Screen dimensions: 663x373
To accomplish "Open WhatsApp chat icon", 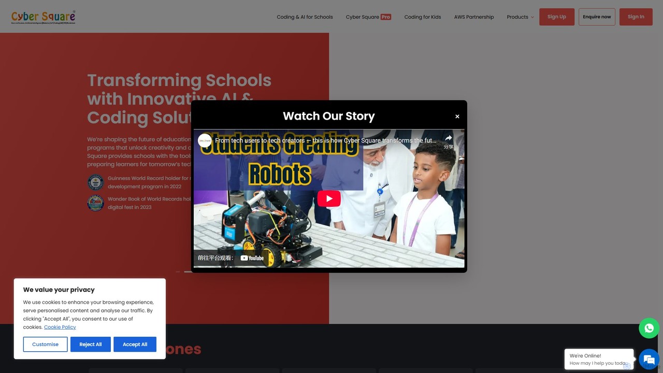I will (649, 328).
